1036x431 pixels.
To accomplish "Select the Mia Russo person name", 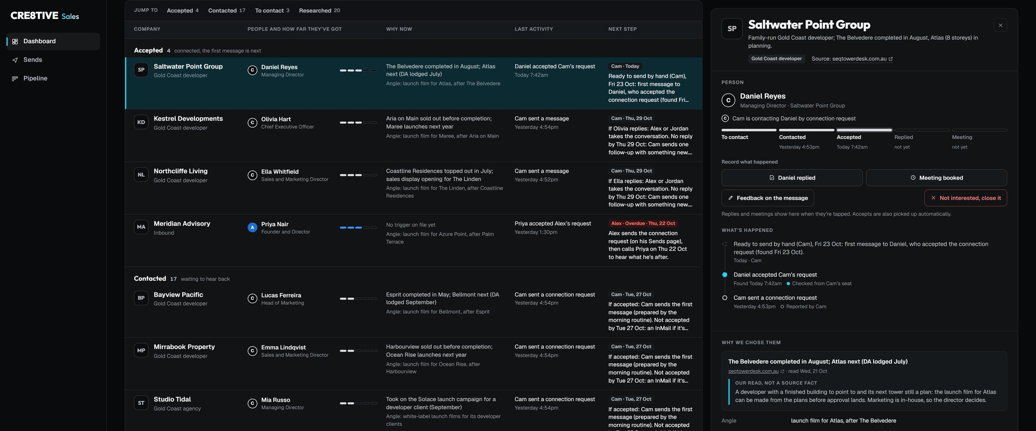I will pyautogui.click(x=275, y=400).
